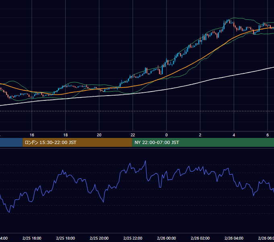Click the 2/26 04:00 date label
Viewport: 274px width, 242px height.
pos(234,238)
